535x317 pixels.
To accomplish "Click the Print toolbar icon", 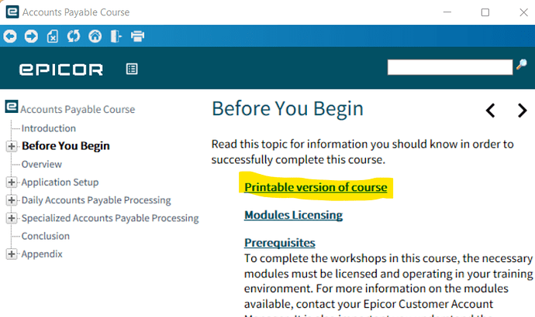I will (137, 36).
